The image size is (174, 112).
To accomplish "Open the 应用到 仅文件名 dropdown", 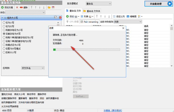I will 33,68.
